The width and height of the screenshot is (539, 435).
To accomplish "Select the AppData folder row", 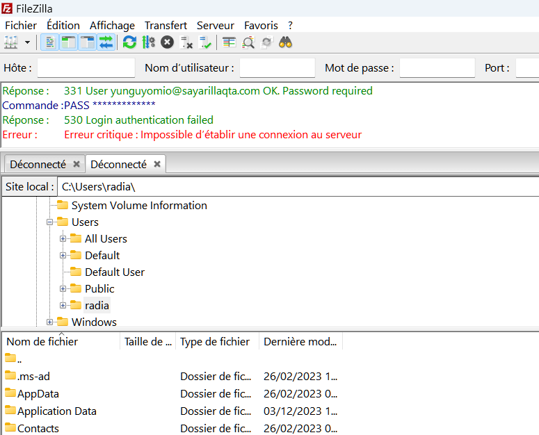I will [173, 394].
